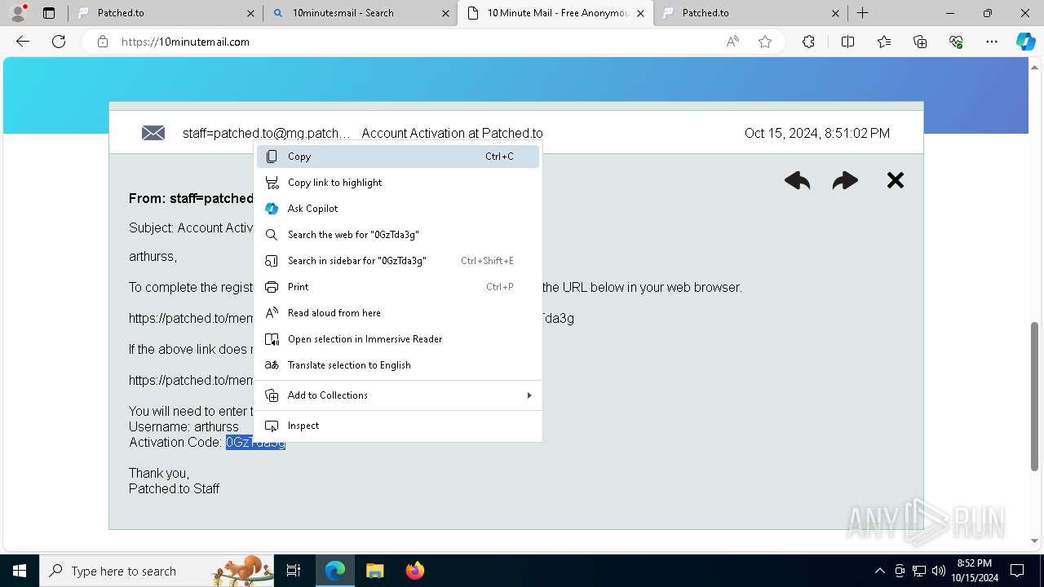
Task: Click the Read aloud icon in the address bar
Action: 732,42
